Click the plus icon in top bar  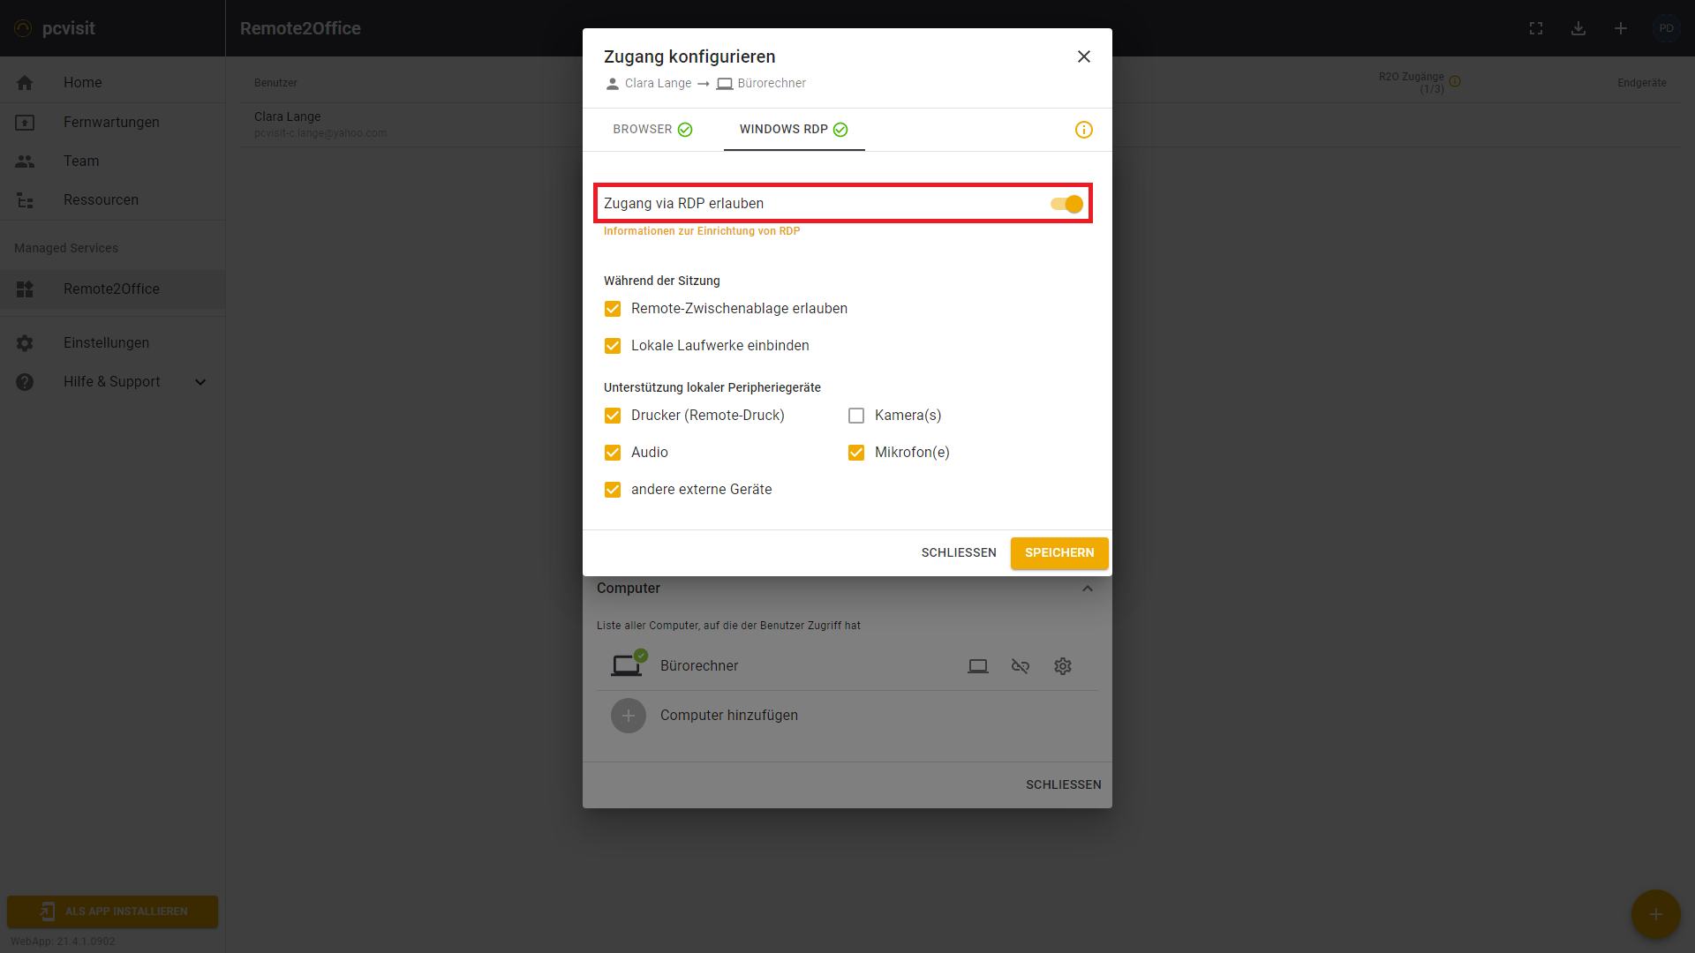1620,28
